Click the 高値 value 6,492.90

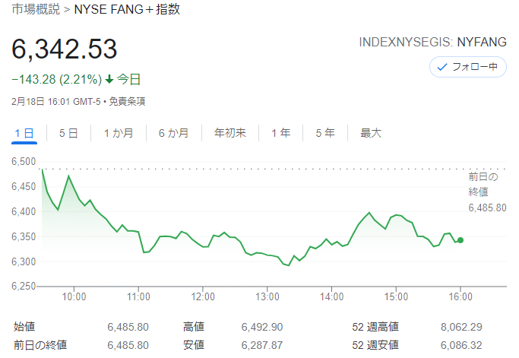click(x=262, y=327)
